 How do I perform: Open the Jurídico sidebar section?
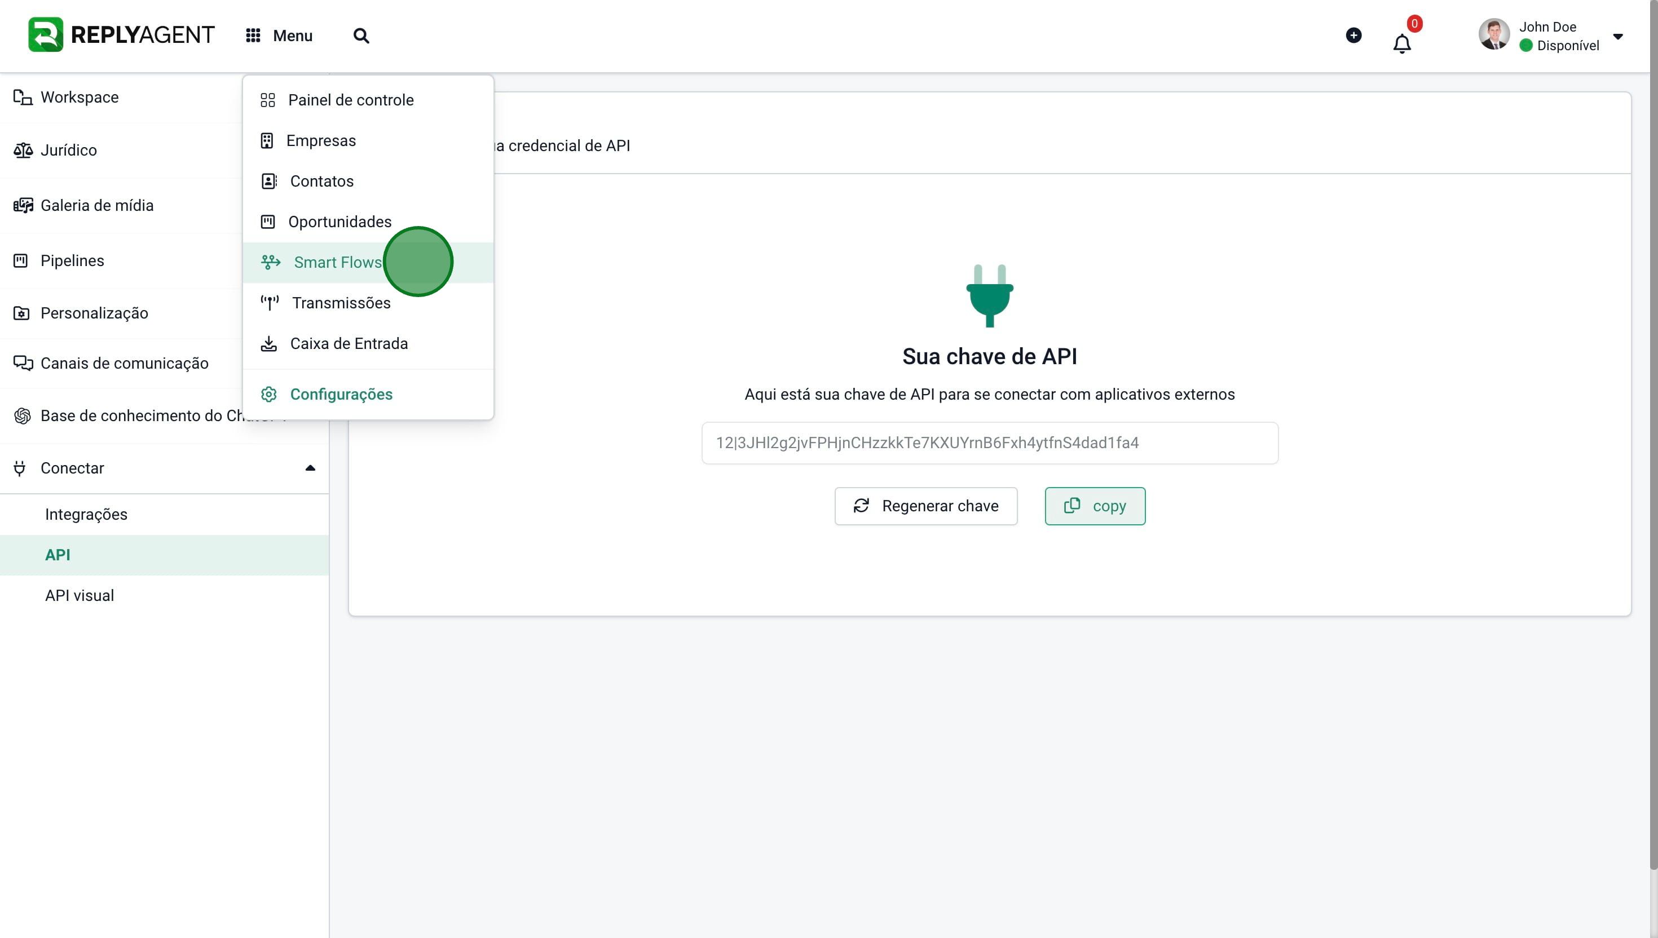pos(121,150)
